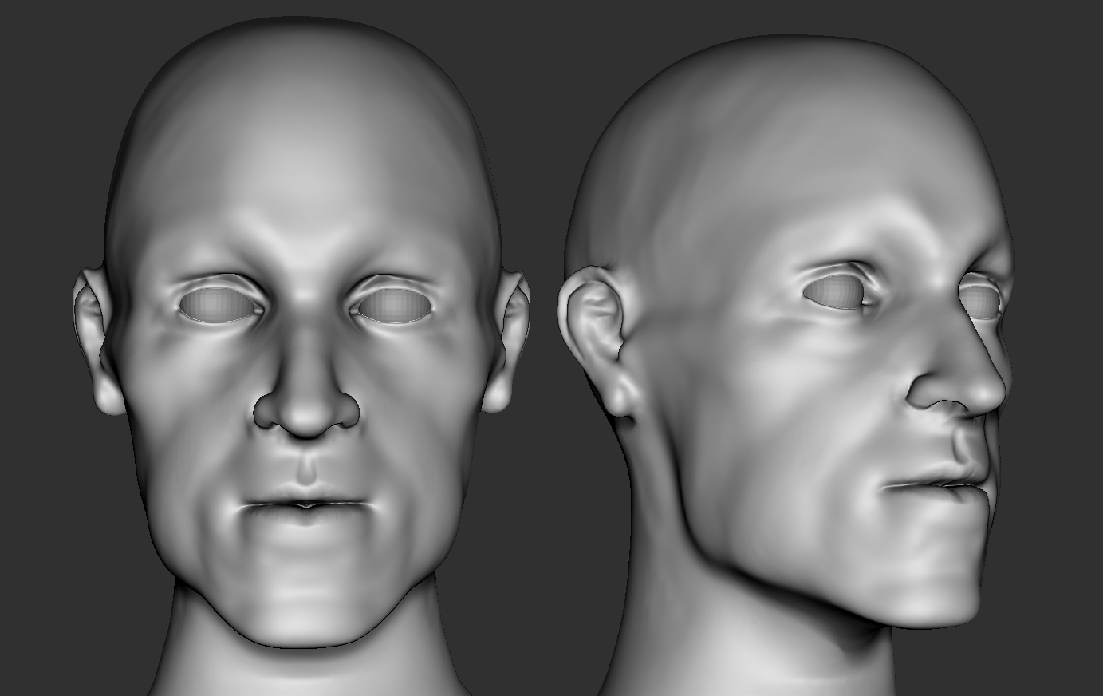This screenshot has width=1103, height=696.
Task: Click the nose tip of the front-facing head
Action: [x=306, y=415]
